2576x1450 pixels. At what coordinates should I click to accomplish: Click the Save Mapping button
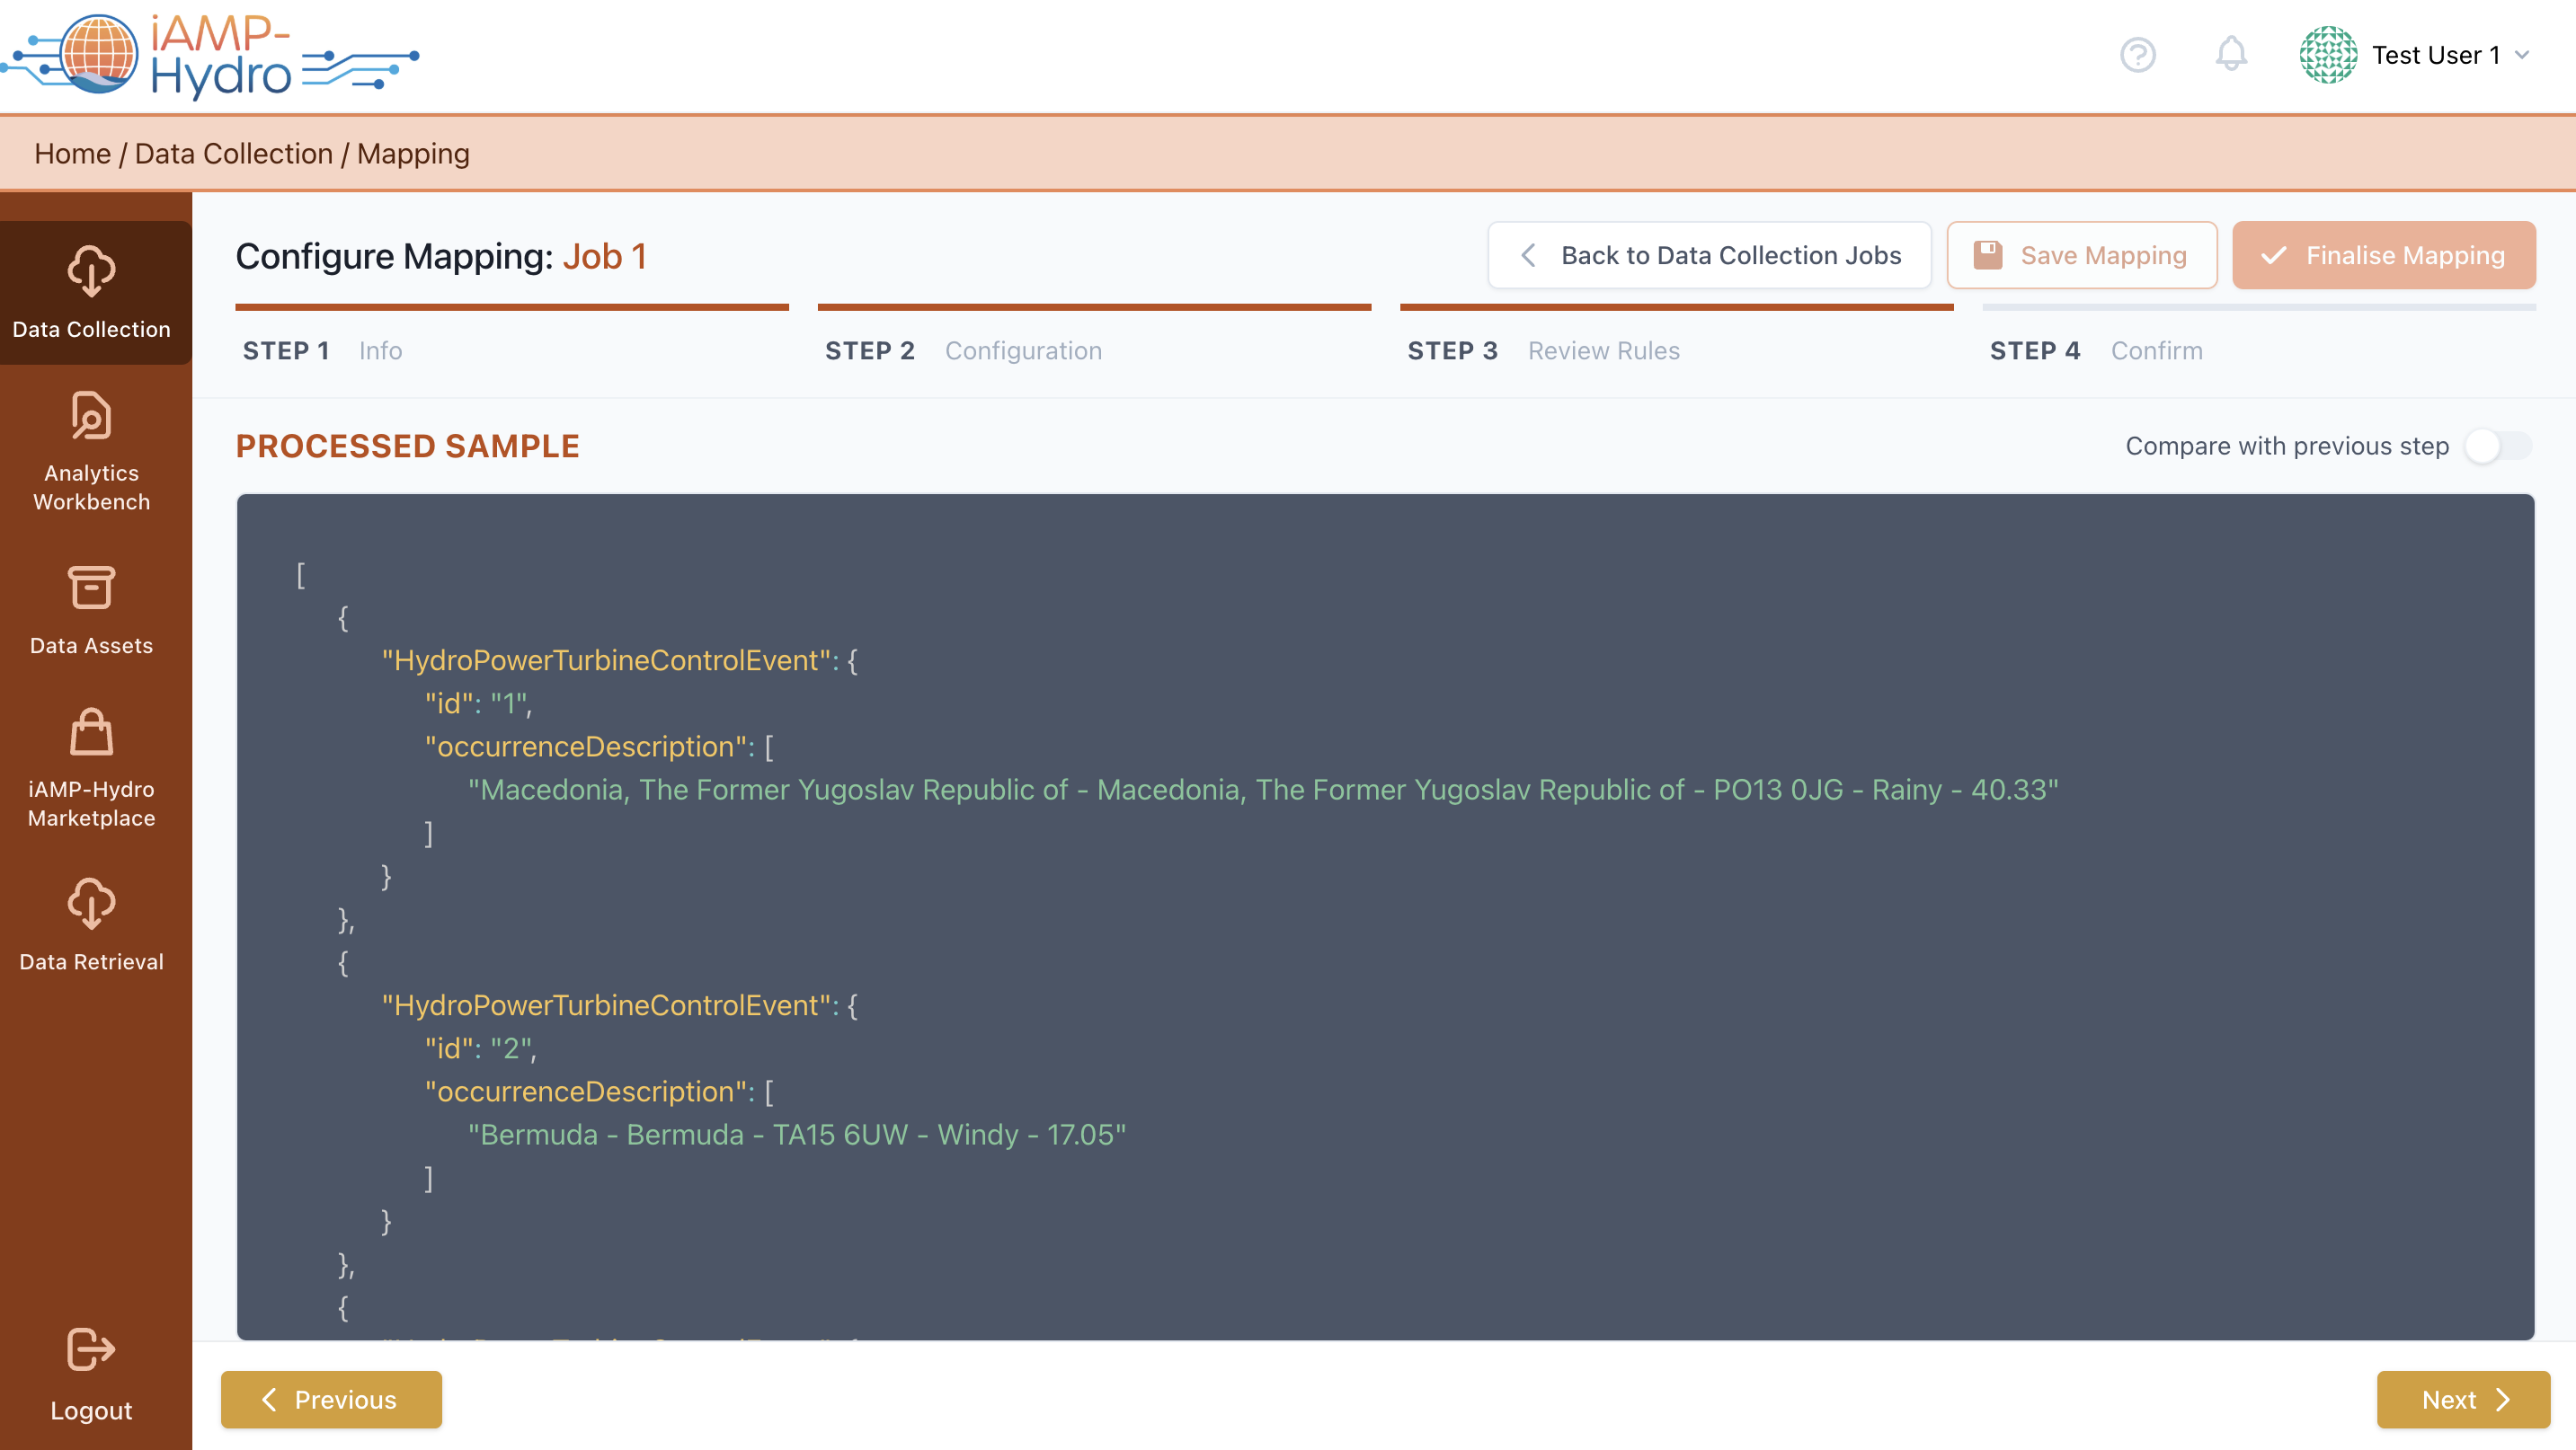point(2081,256)
